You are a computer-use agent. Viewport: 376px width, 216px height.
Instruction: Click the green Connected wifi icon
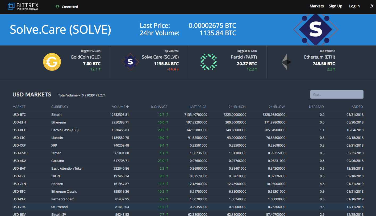coord(57,7)
